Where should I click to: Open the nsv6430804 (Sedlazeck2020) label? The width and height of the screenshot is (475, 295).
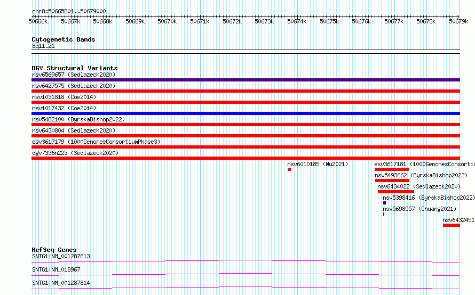pos(74,130)
